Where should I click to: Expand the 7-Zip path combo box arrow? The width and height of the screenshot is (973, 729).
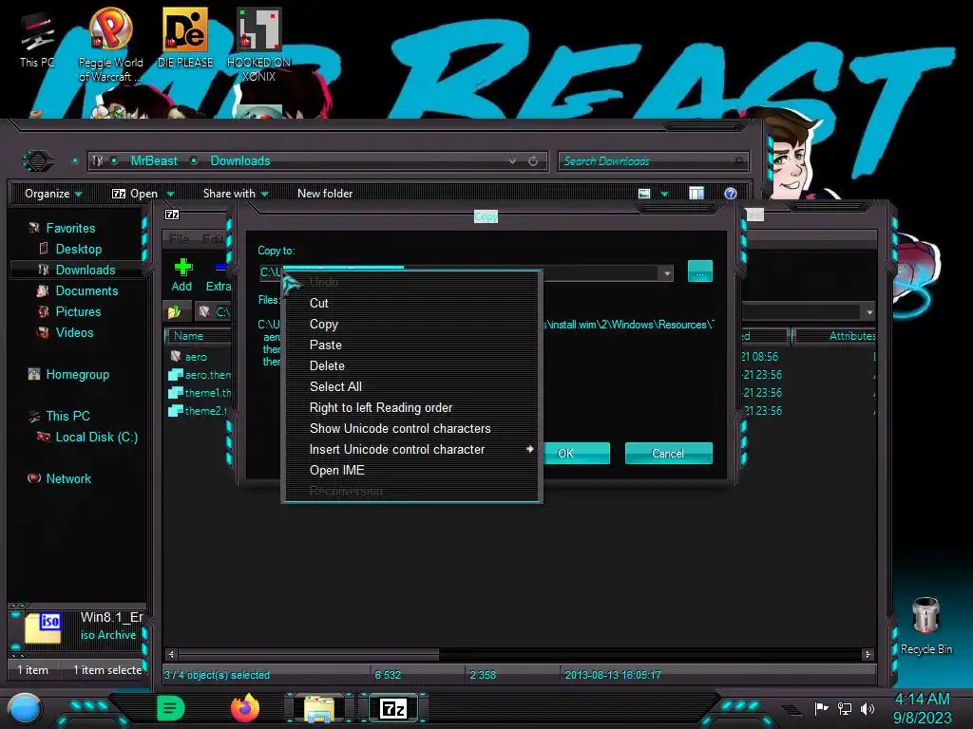tap(869, 312)
